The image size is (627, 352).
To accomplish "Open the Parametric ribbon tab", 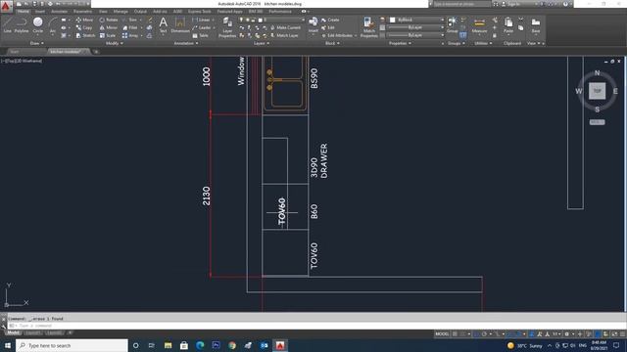I will pos(82,12).
